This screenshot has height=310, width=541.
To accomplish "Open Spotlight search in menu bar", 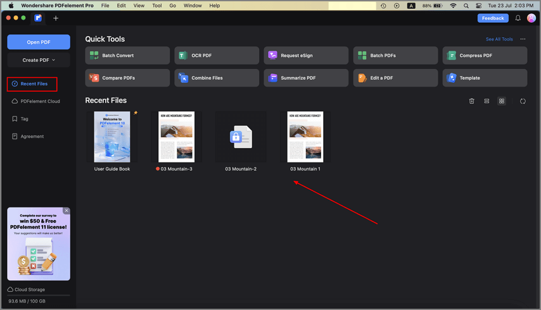I will tap(466, 6).
